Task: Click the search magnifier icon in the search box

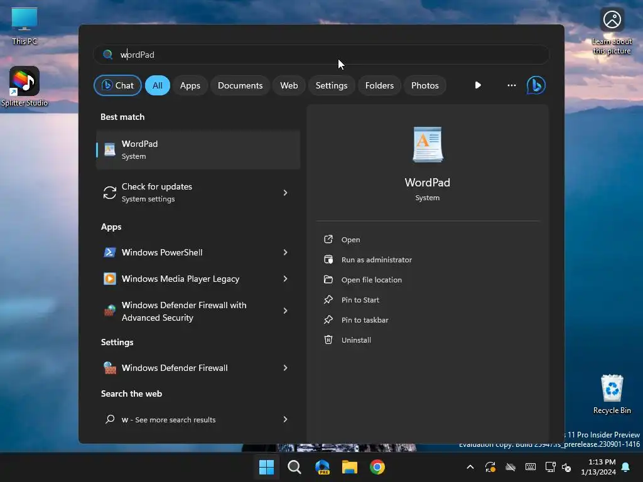Action: point(107,55)
